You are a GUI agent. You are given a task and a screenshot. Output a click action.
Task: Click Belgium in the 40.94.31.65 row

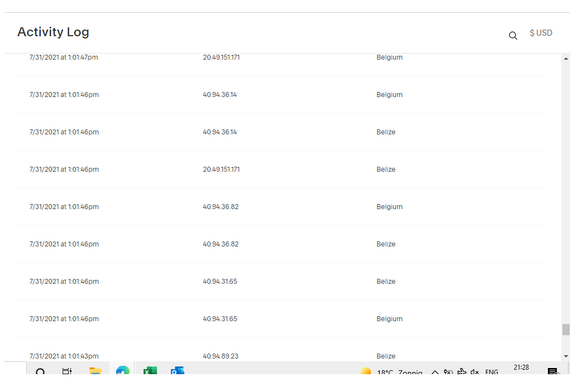click(x=389, y=319)
